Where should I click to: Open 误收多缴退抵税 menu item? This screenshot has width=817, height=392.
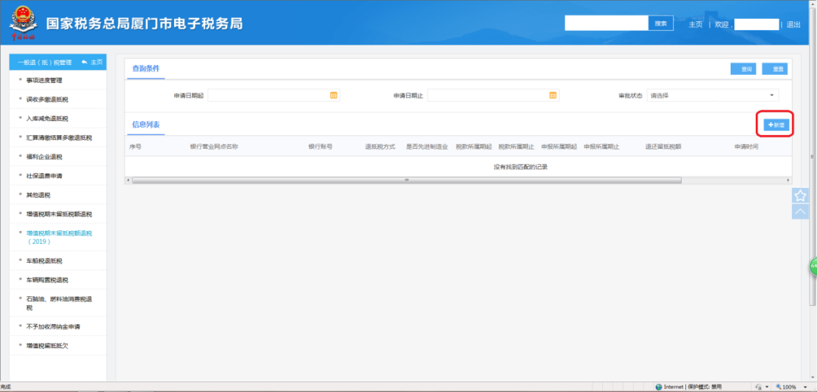pyautogui.click(x=48, y=99)
